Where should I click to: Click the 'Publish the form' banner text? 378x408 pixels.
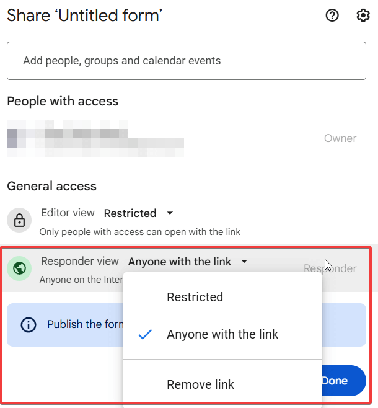(x=77, y=324)
